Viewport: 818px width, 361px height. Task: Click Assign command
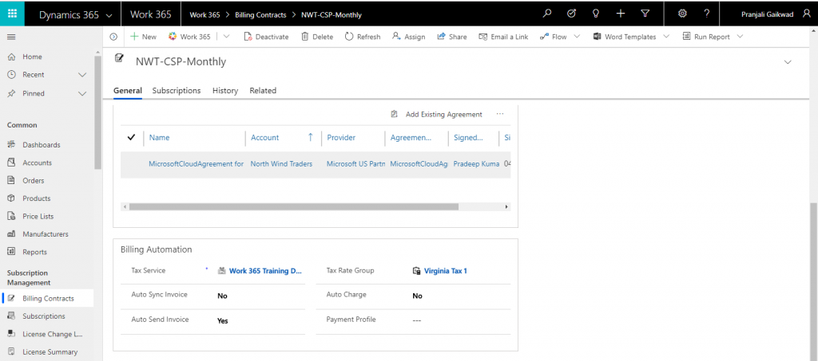point(408,37)
